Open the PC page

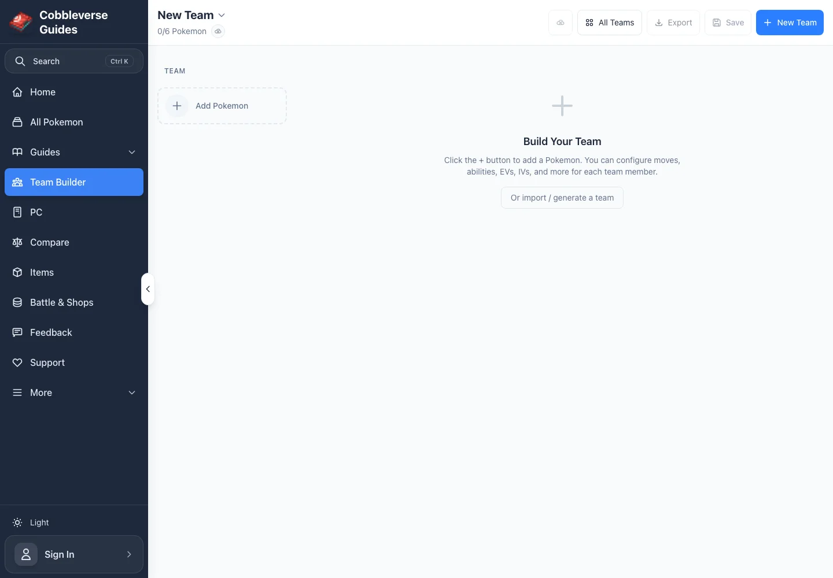[74, 212]
